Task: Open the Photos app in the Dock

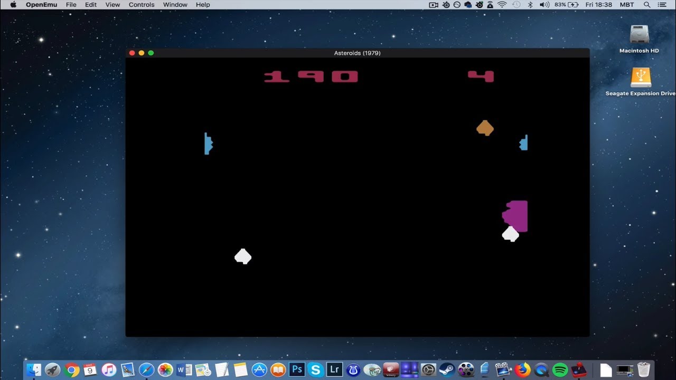Action: click(165, 370)
